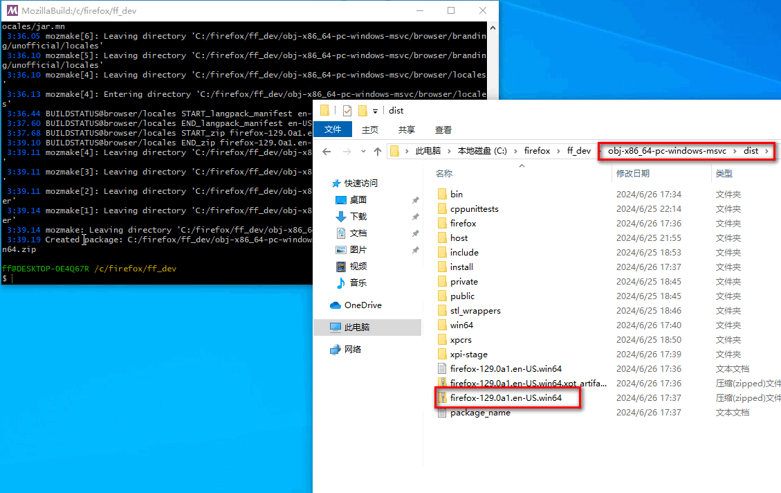The height and width of the screenshot is (493, 781).
Task: Open 视频 in navigation pane
Action: (358, 266)
